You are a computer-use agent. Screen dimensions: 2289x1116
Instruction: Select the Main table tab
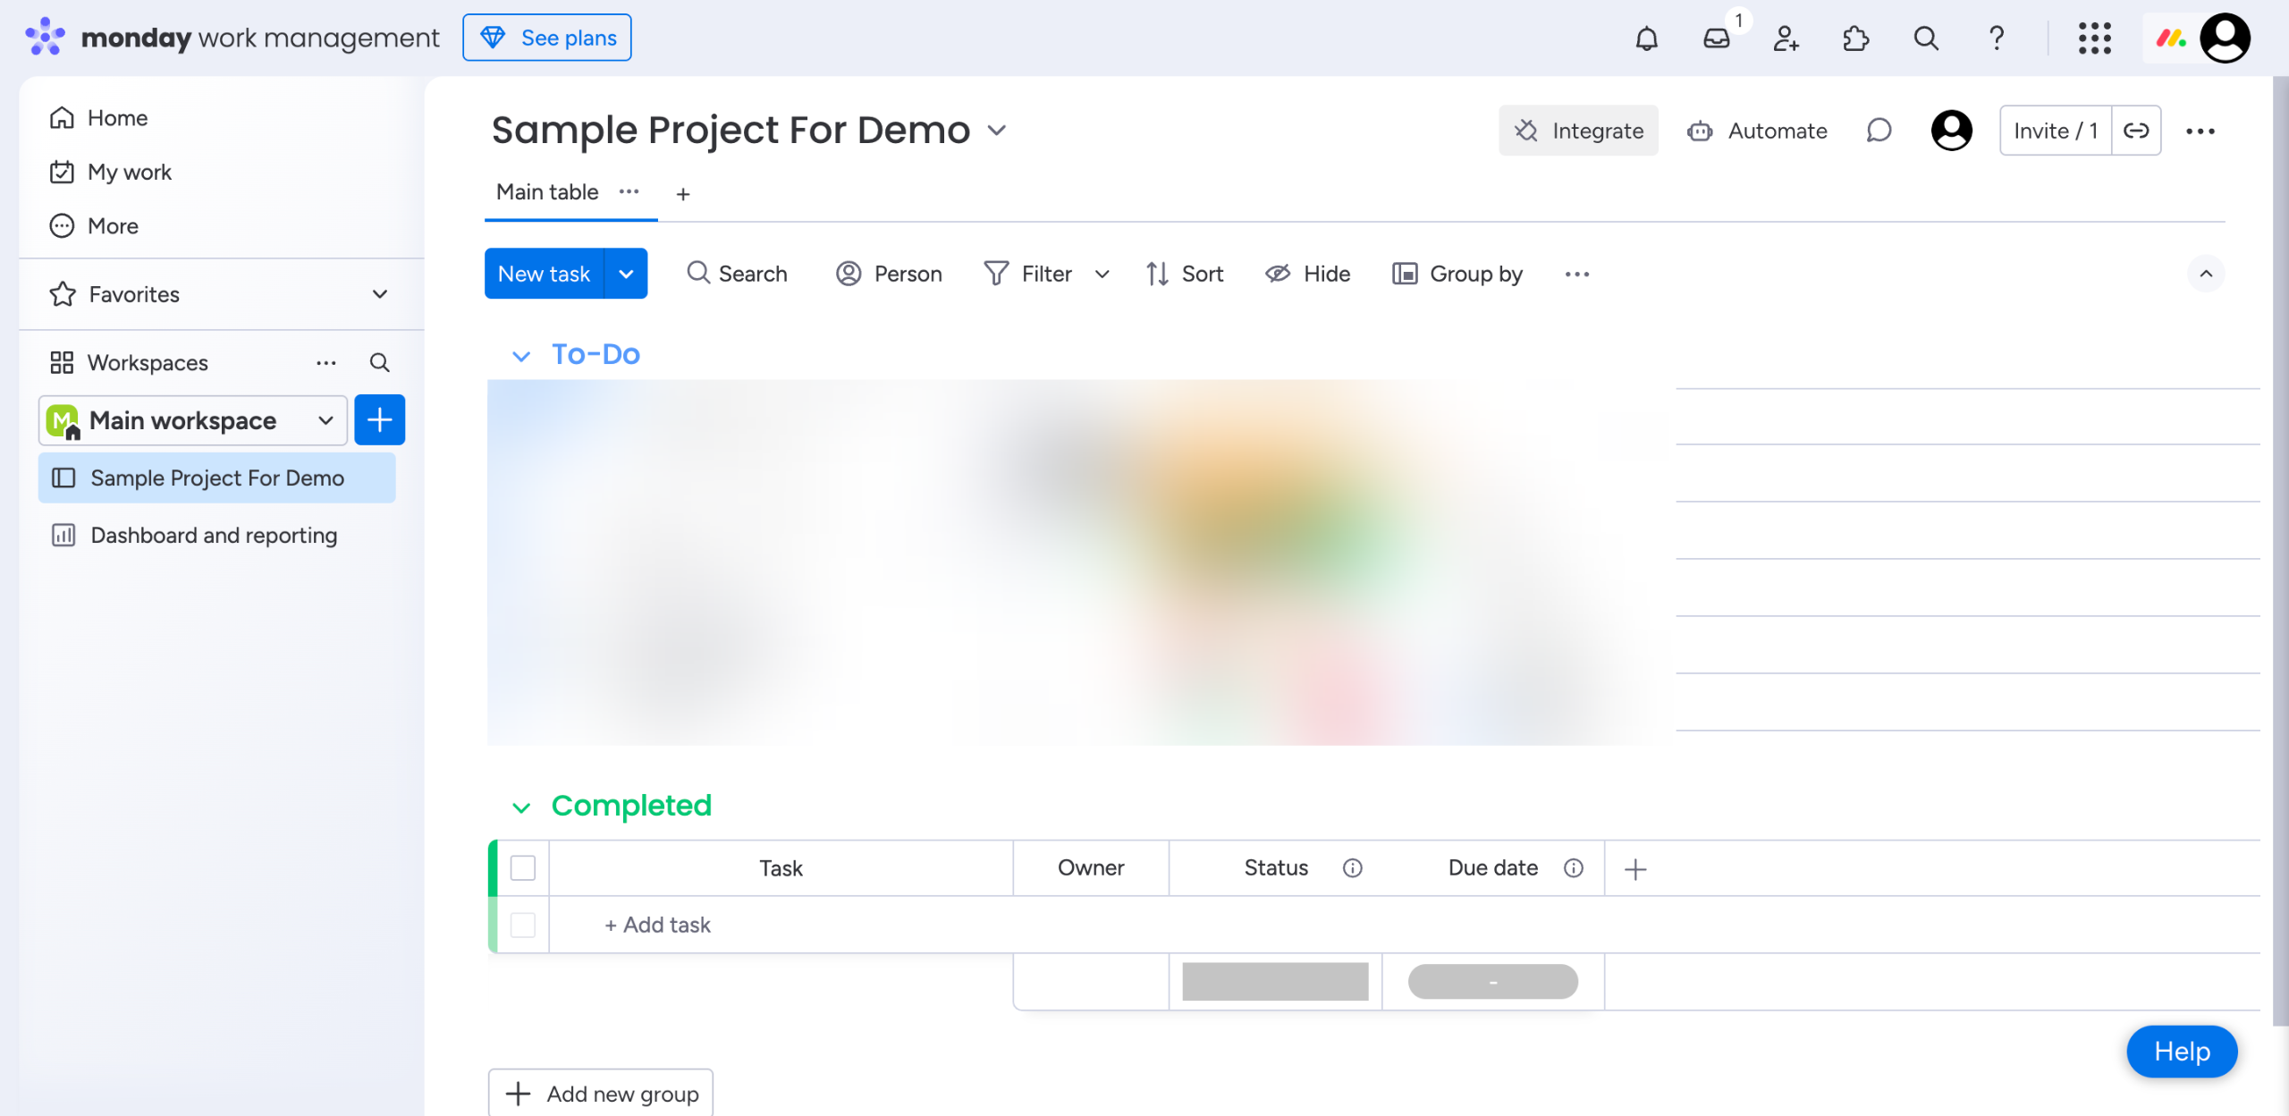[547, 192]
